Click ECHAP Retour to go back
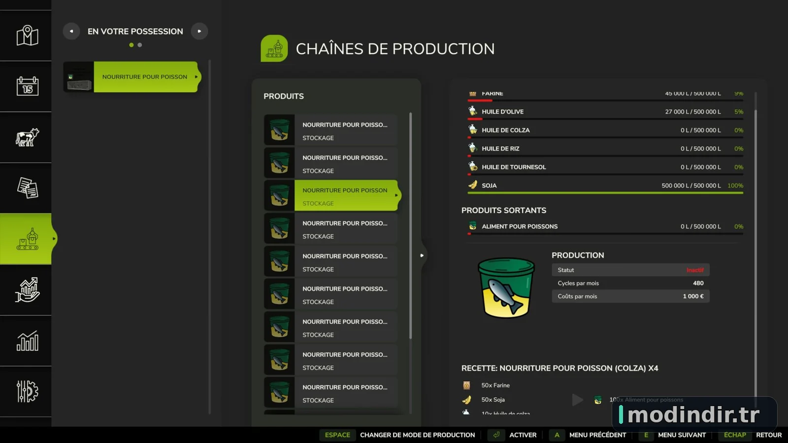This screenshot has height=443, width=788. pos(750,435)
